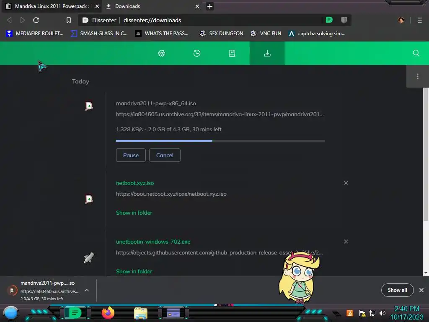Open the browser hamburger menu

coord(420,20)
